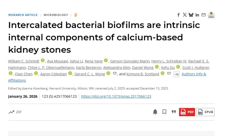
Task: Share article via email icon
Action: [204, 15]
